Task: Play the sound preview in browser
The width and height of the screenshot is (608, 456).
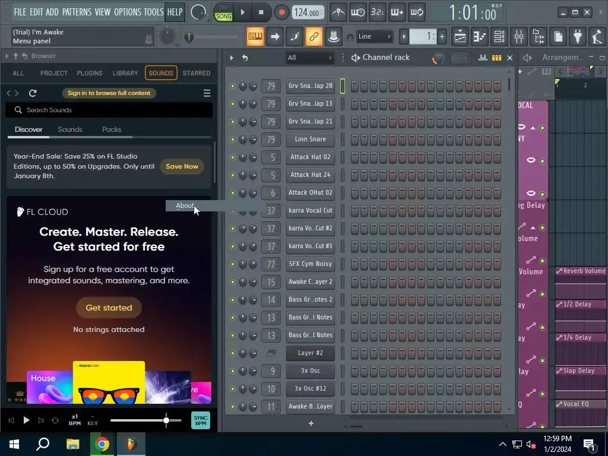Action: point(26,420)
